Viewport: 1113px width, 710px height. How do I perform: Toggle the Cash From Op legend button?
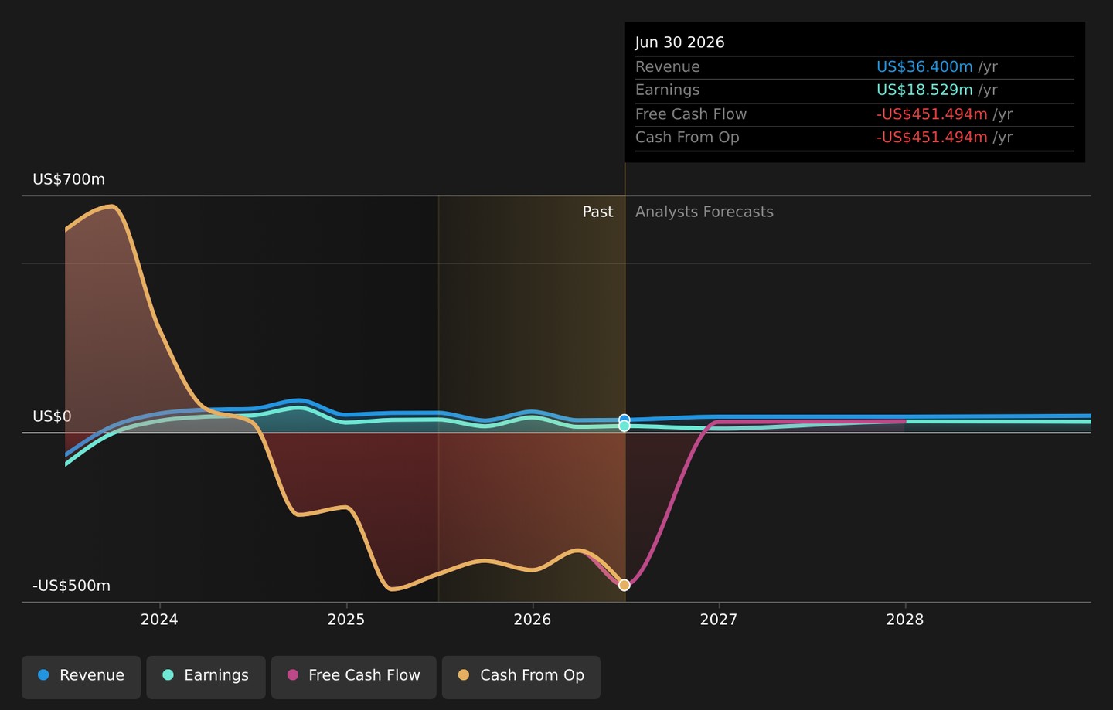click(x=521, y=677)
